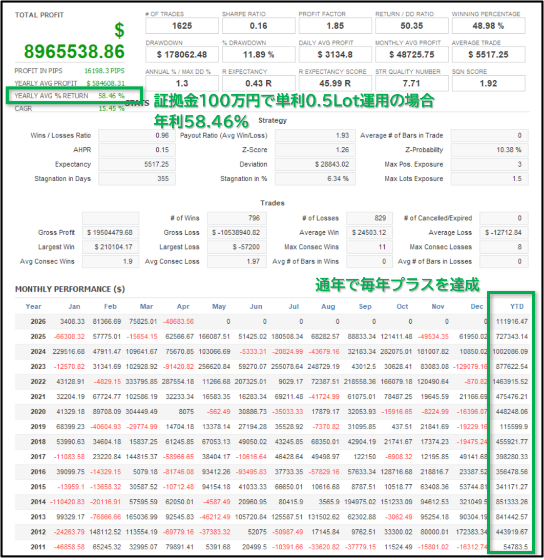The image size is (544, 560).
Task: Select the % Drawdown value 11.89 %
Action: (x=259, y=55)
